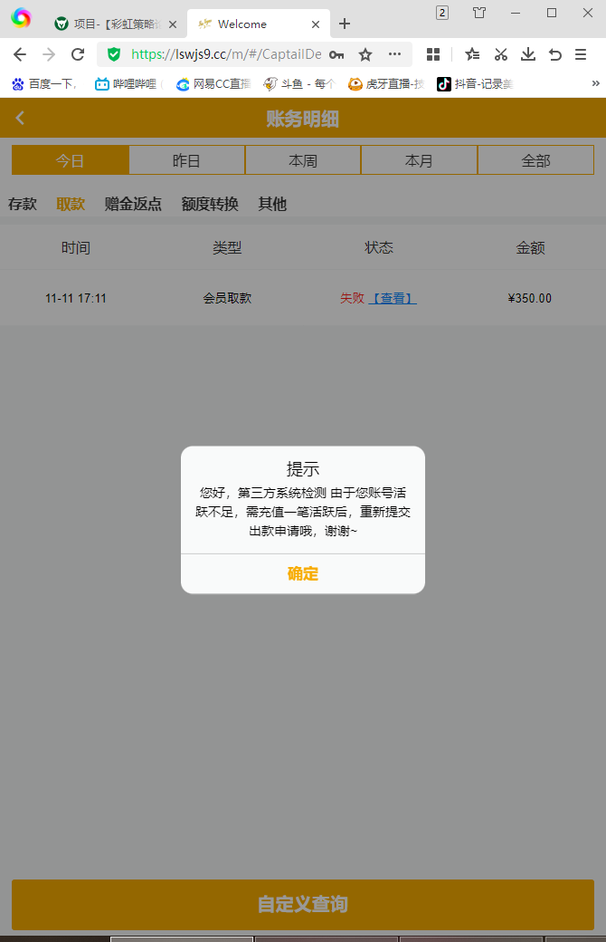Screen dimensions: 606x942
Task: Open a new browser tab with plus
Action: 345,24
